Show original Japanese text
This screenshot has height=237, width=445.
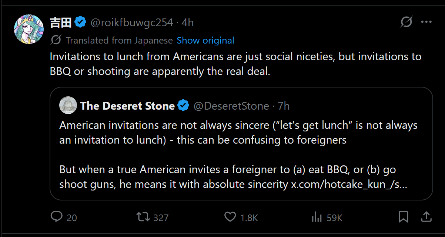click(205, 40)
